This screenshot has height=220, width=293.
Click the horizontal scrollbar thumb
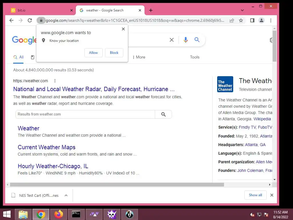pyautogui.click(x=117, y=185)
